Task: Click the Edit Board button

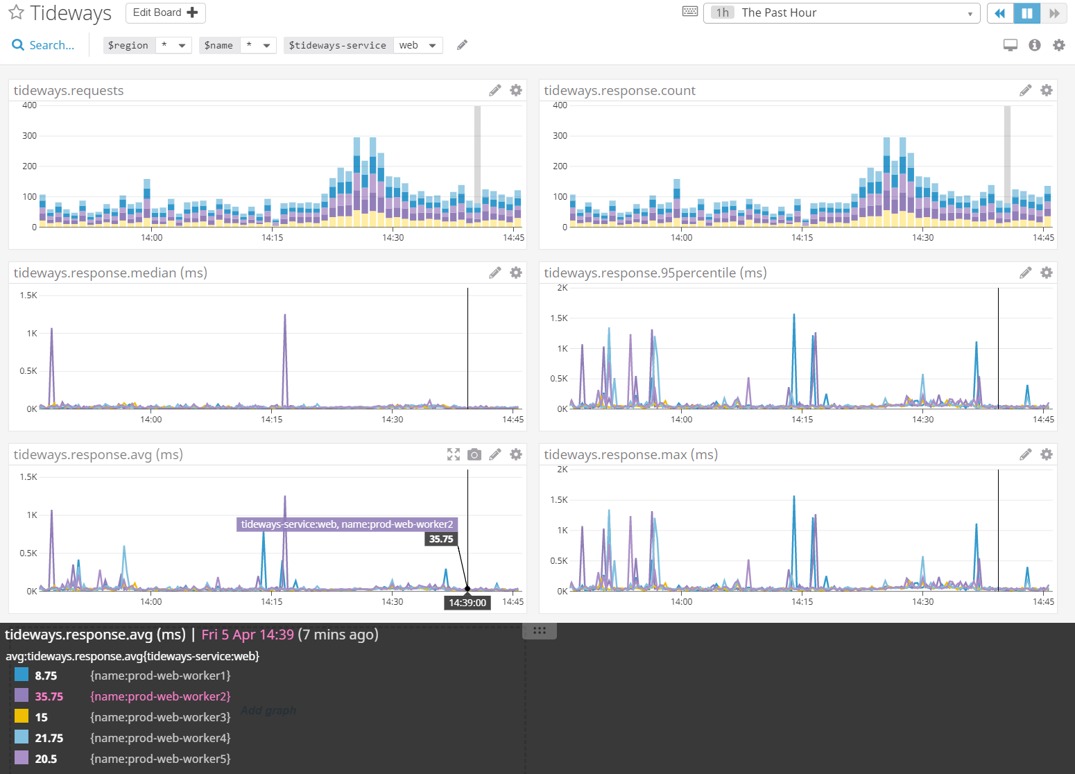Action: tap(165, 12)
